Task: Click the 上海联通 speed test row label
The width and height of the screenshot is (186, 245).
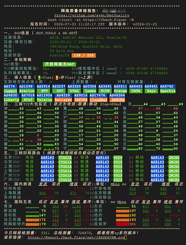Action: (x=12, y=193)
